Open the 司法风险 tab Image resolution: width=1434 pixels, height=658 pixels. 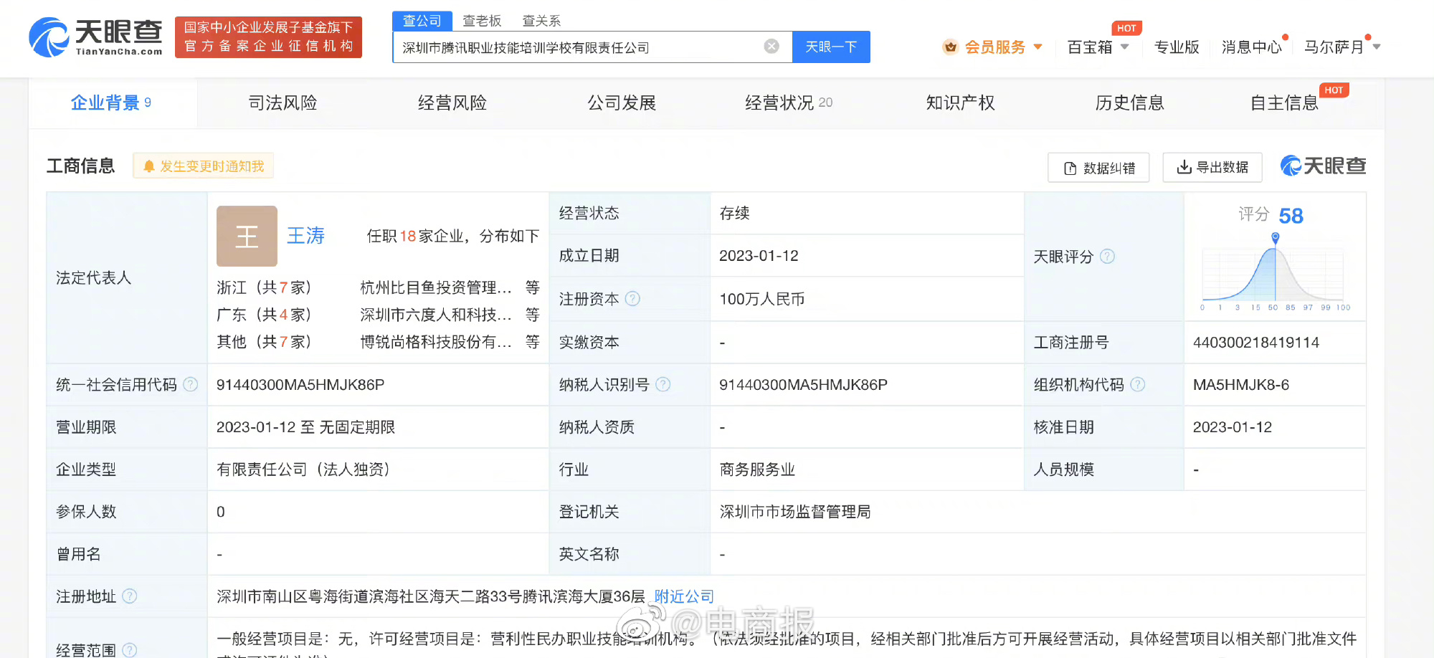[x=282, y=103]
